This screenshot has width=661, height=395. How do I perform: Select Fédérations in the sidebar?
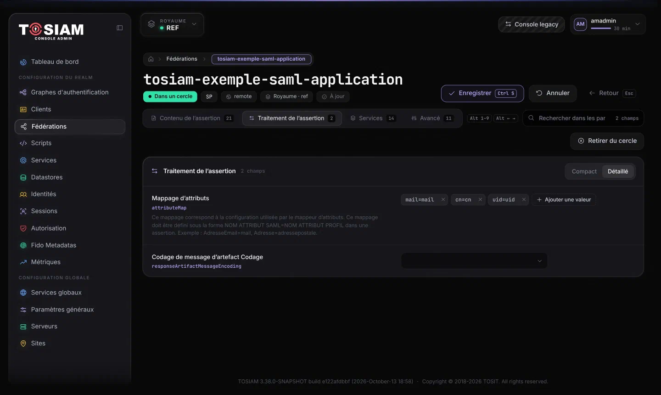70,127
